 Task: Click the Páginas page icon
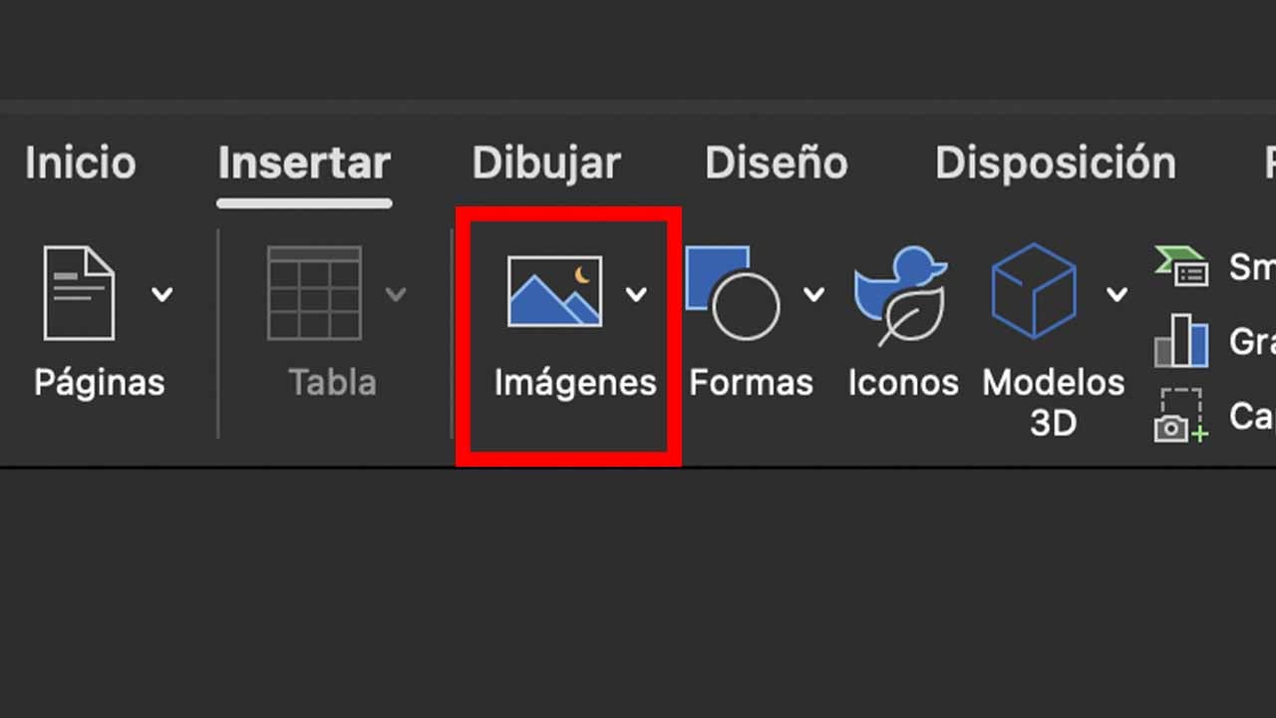tap(80, 291)
